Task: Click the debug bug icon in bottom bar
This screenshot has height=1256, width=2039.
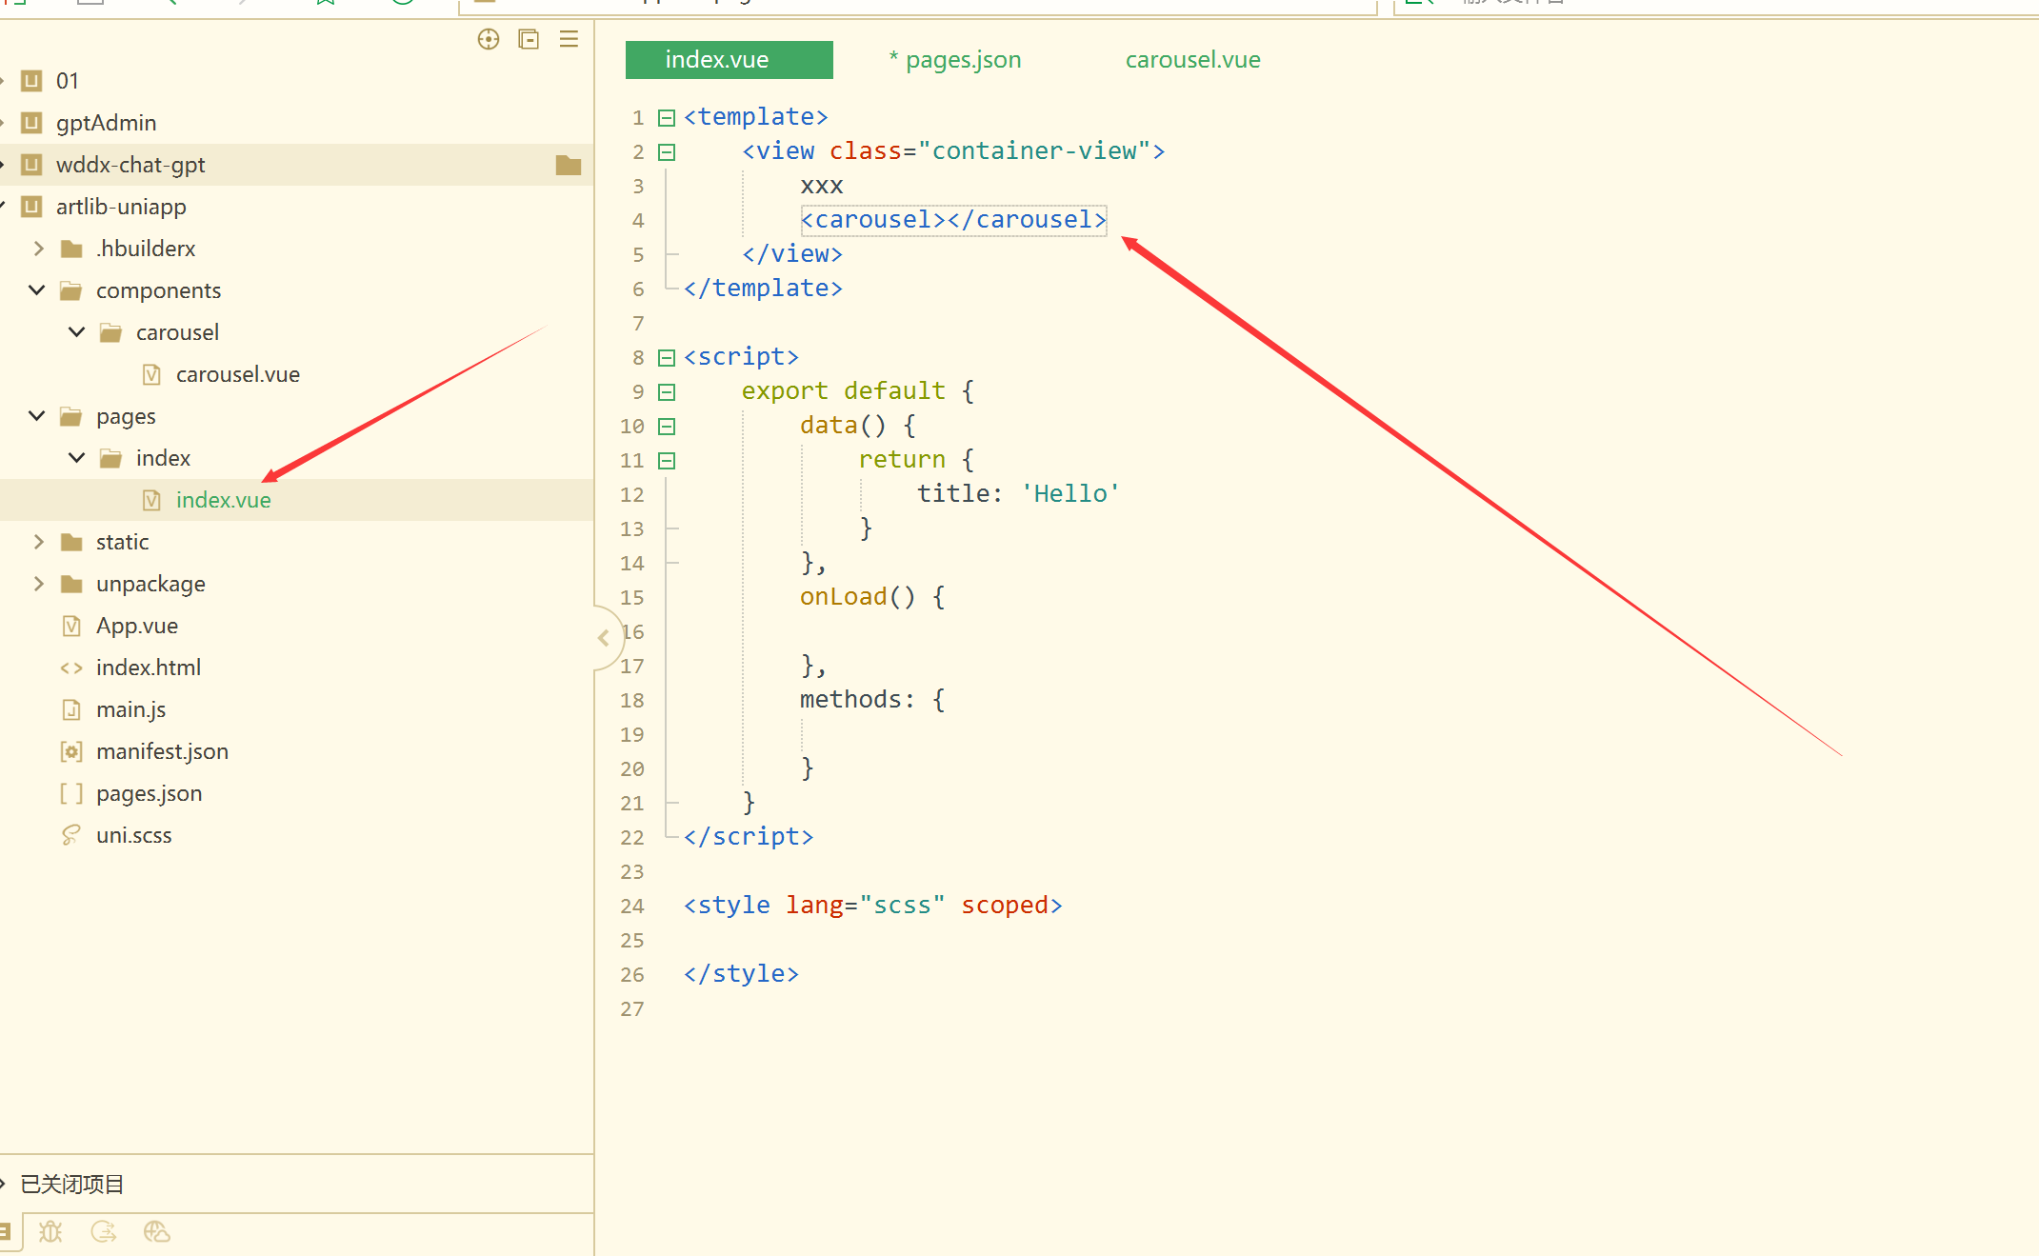Action: [50, 1231]
